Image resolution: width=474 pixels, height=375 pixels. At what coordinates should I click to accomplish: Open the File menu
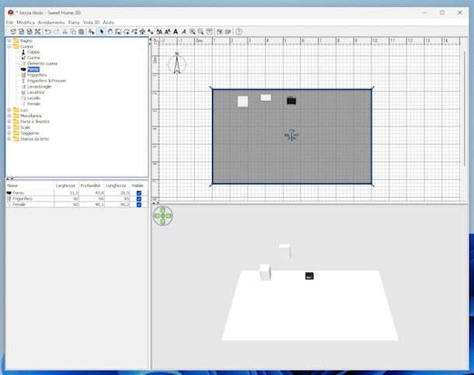tap(9, 23)
